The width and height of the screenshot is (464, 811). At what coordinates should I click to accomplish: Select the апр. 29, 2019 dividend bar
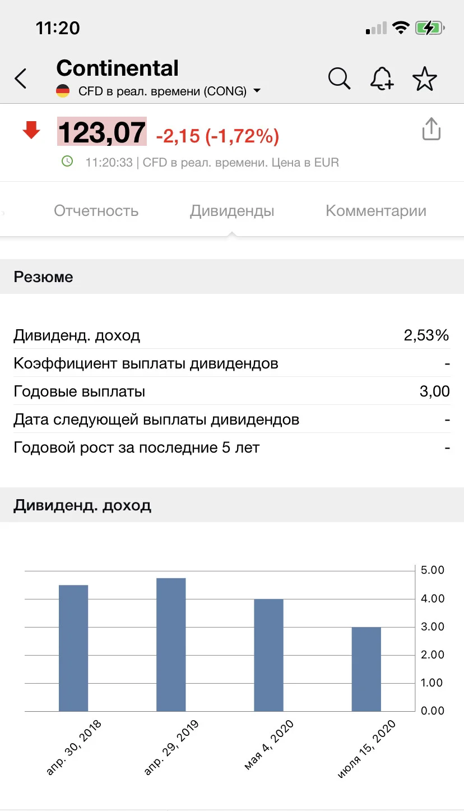click(x=171, y=644)
